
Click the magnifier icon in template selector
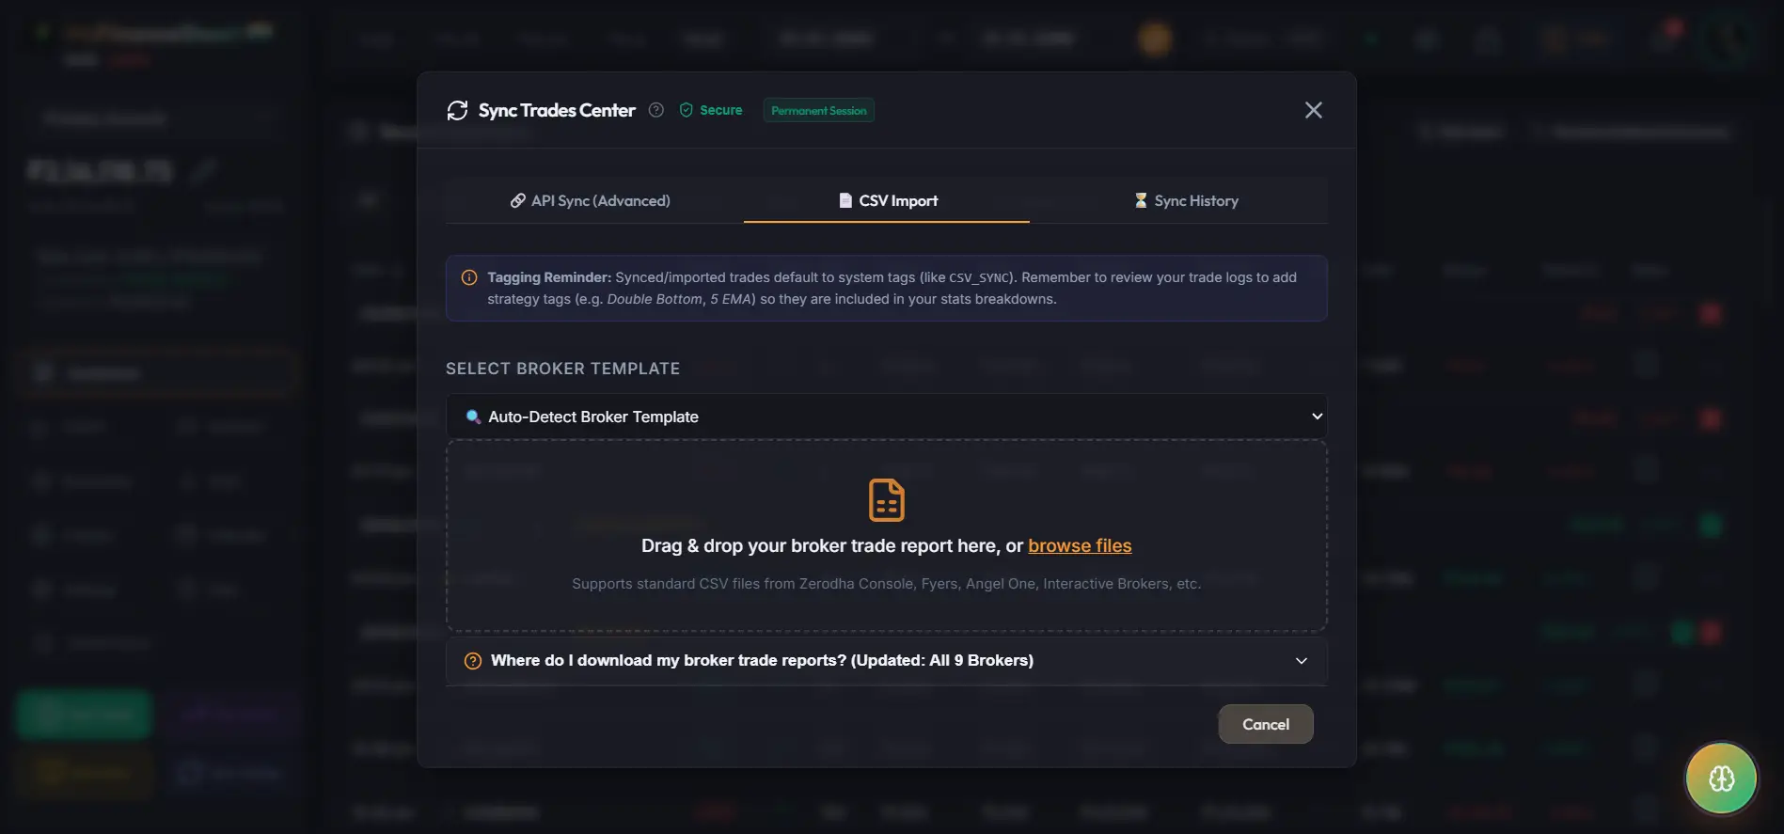pos(473,417)
